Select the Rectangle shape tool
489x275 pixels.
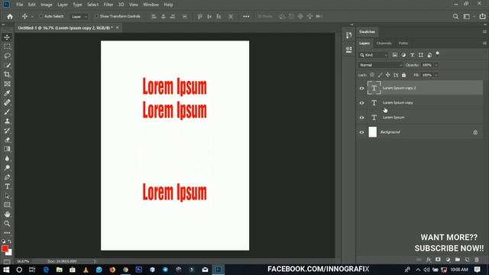7,205
